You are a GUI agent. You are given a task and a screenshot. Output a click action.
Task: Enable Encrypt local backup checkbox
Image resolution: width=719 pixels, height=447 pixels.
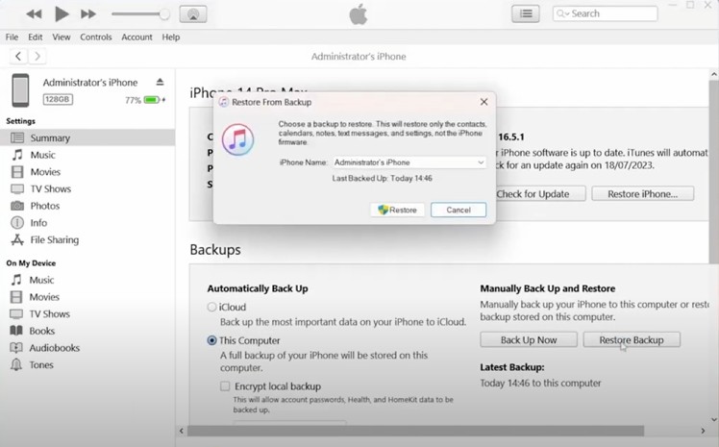(x=225, y=386)
